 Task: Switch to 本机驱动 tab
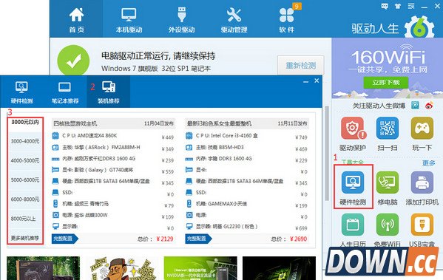click(x=129, y=20)
